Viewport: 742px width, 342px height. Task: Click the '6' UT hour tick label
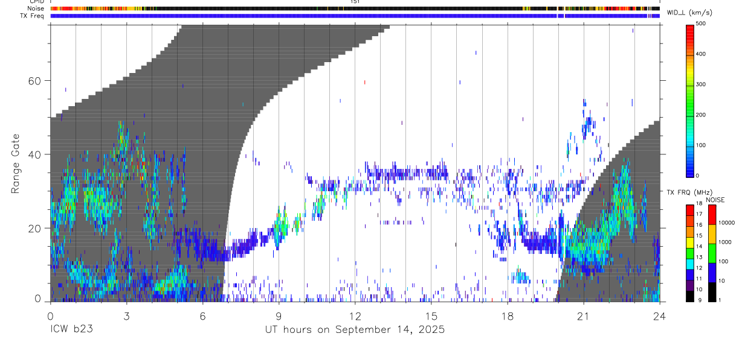[x=202, y=316]
